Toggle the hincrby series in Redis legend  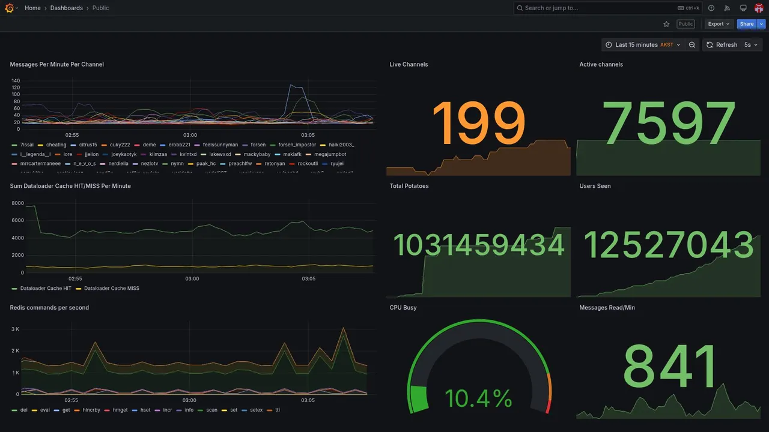point(91,410)
